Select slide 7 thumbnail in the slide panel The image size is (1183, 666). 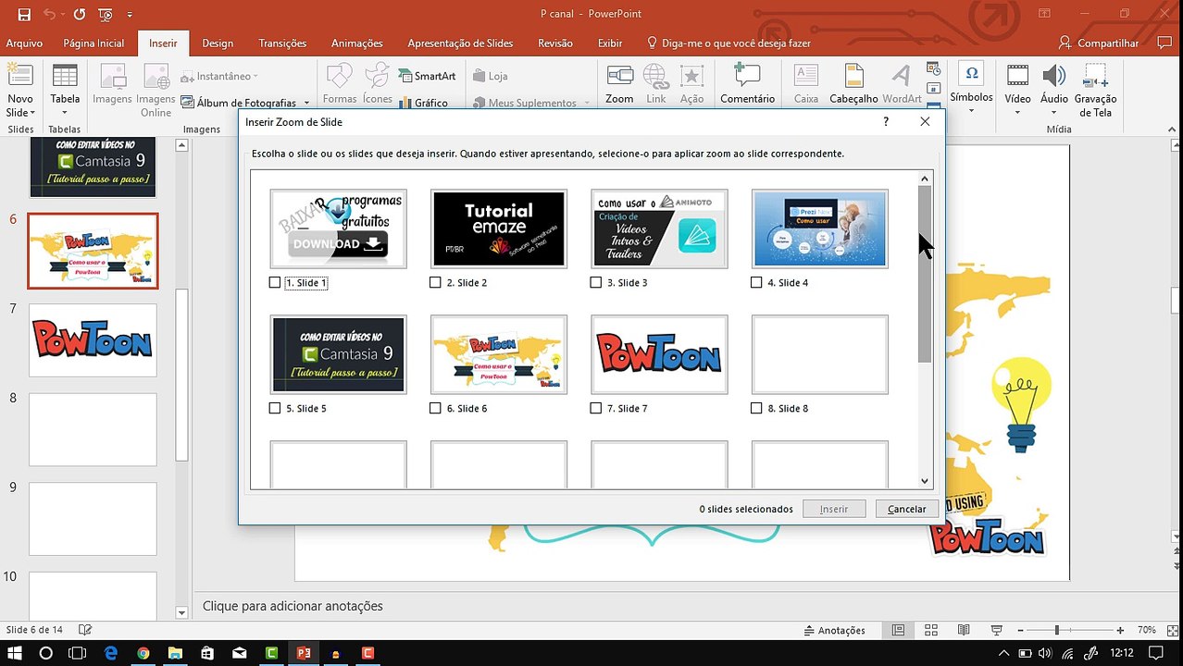[93, 340]
